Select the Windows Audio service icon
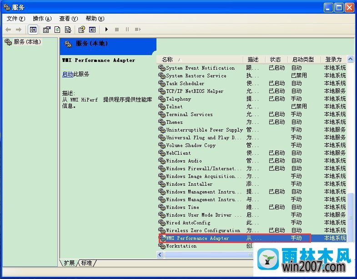The width and height of the screenshot is (357, 279). (x=161, y=161)
